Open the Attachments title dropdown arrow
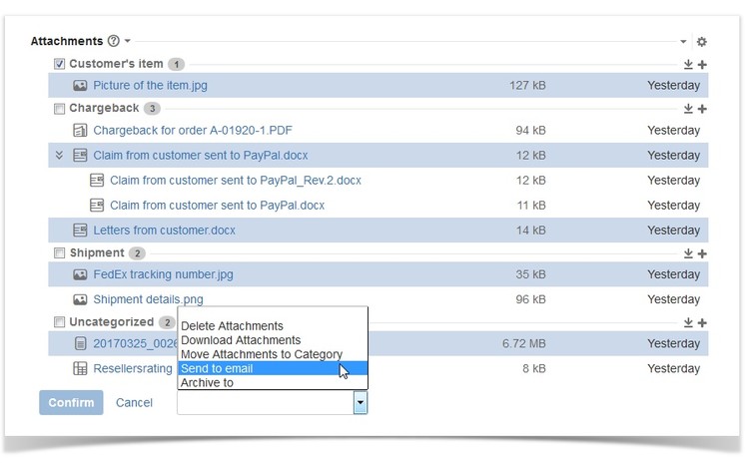 tap(127, 42)
